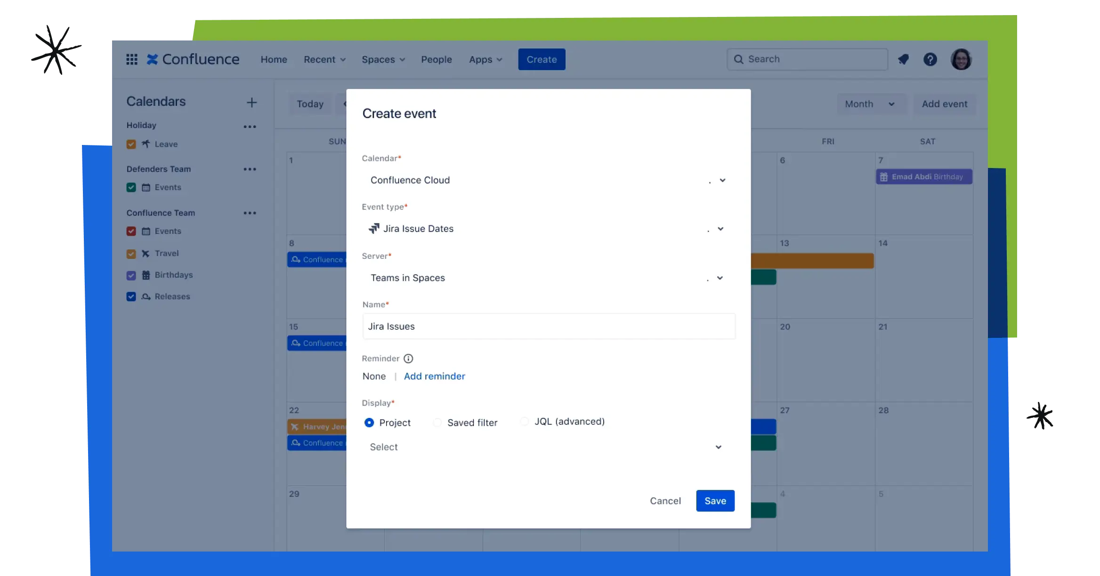Expand the Spaces menu
This screenshot has width=1100, height=576.
(x=383, y=59)
